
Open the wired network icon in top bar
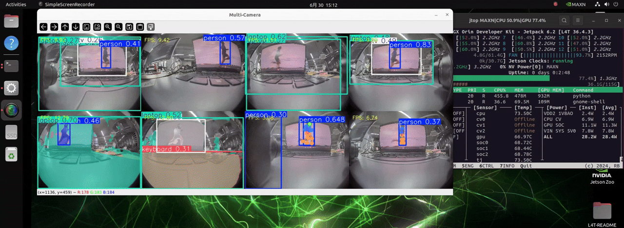[x=598, y=4]
